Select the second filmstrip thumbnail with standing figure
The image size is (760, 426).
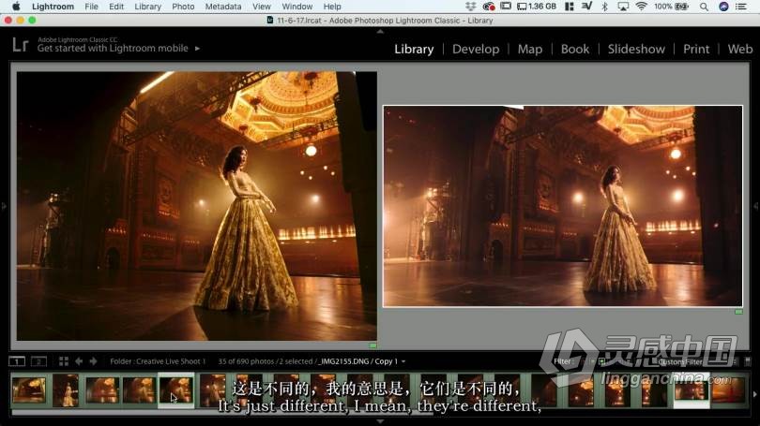(x=66, y=390)
